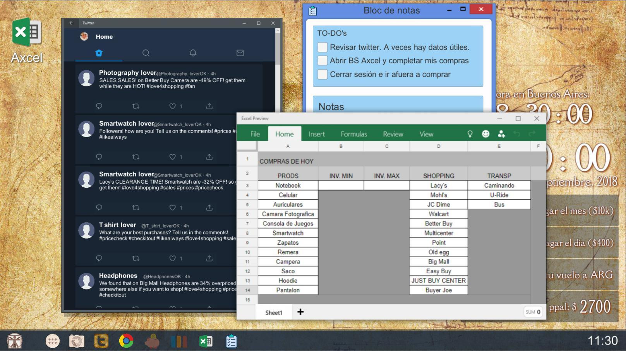626x351 pixels.
Task: Check 'Cerrar sesión' to-do checkbox
Action: click(322, 74)
